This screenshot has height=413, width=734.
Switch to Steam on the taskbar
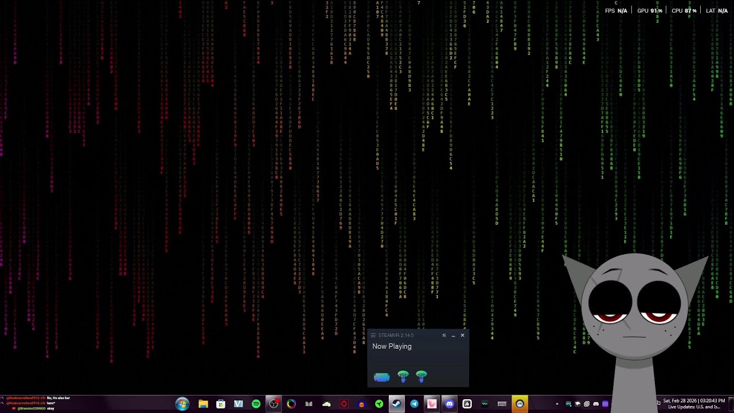coord(396,404)
